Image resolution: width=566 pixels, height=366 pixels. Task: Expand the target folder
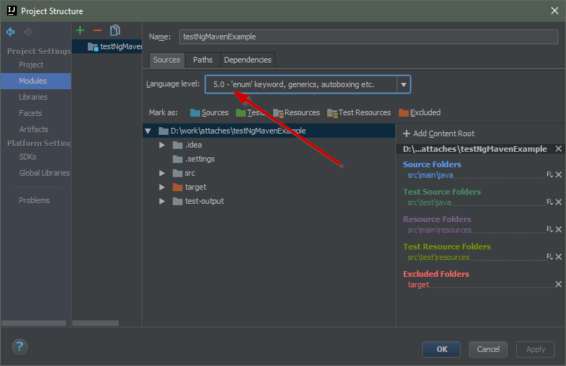click(x=162, y=188)
